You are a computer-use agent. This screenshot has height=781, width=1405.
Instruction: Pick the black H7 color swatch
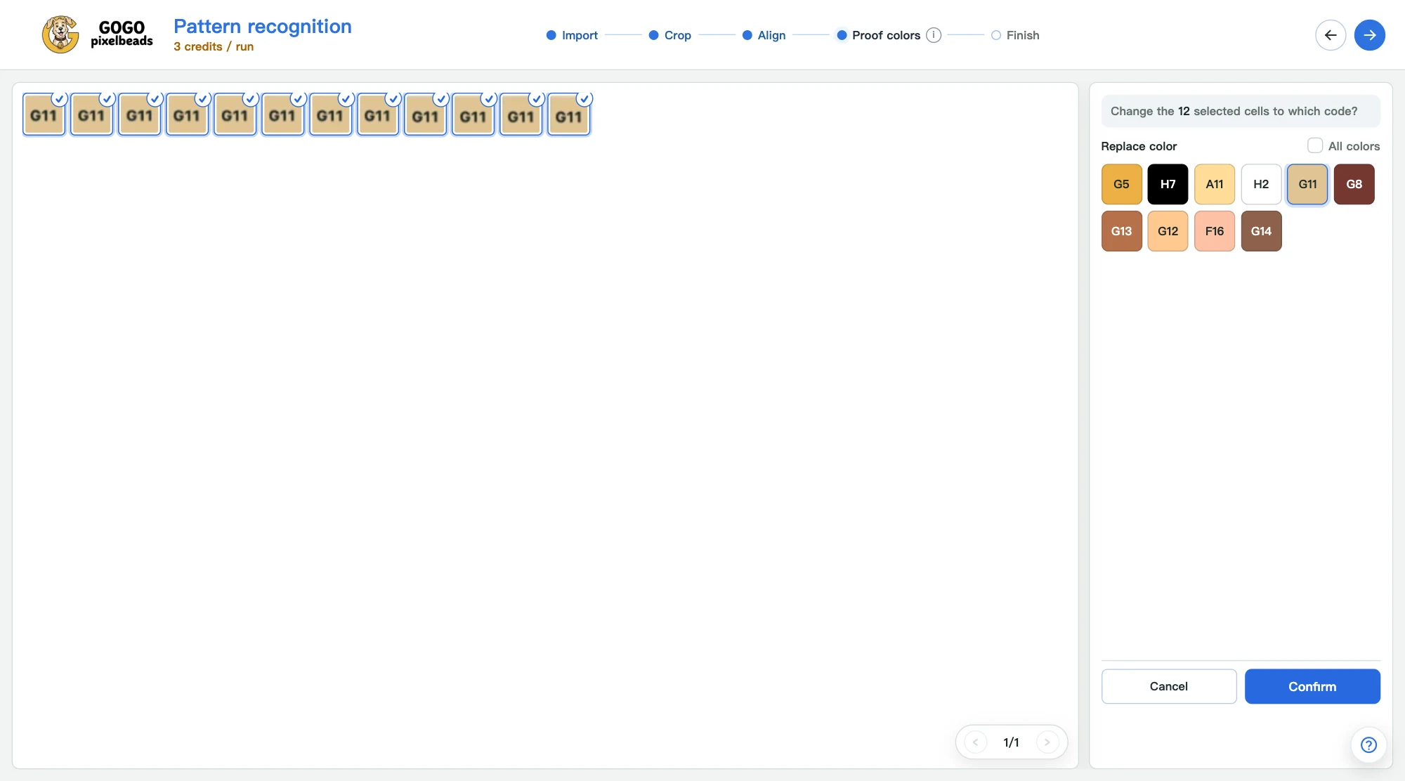pos(1168,184)
